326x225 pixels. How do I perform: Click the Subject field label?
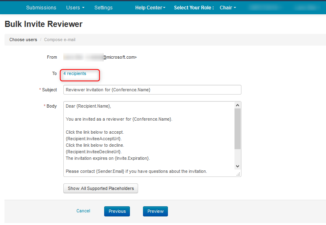[x=49, y=90]
